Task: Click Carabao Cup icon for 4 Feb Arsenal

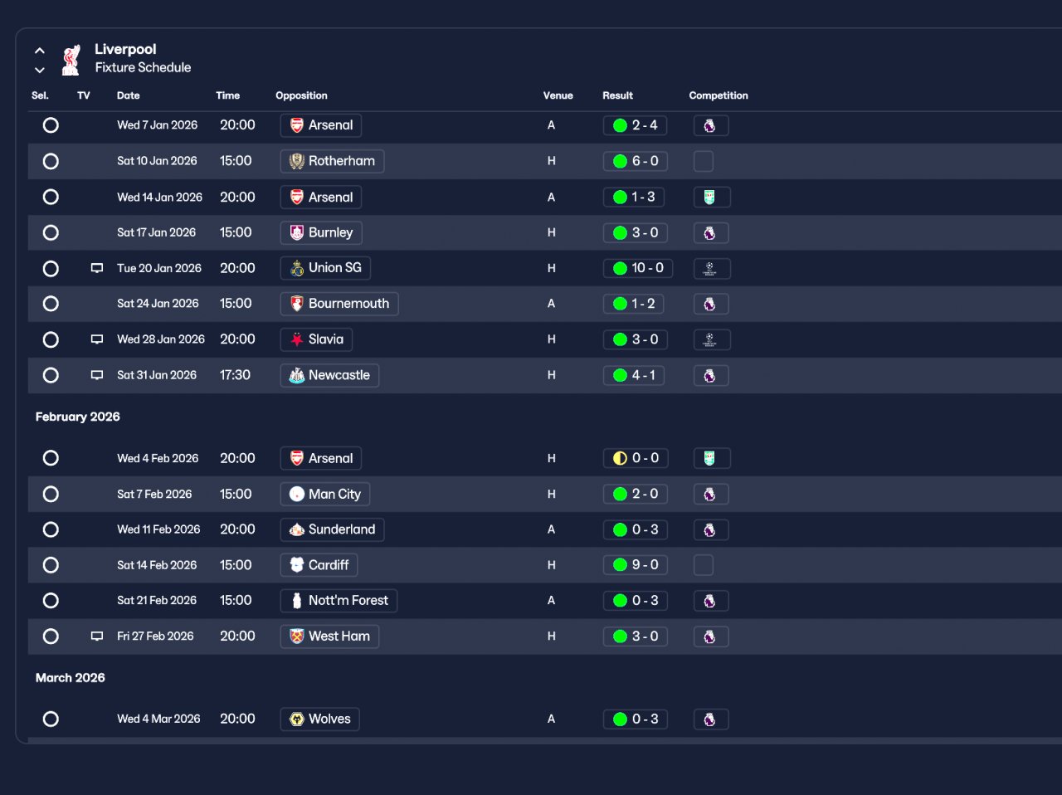Action: (711, 458)
